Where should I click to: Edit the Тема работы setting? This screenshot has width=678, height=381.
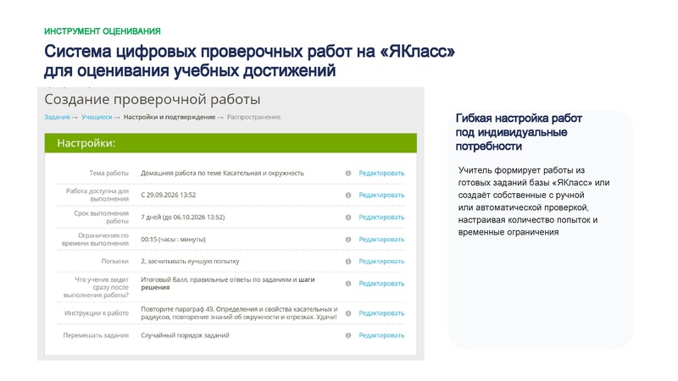[x=381, y=174]
